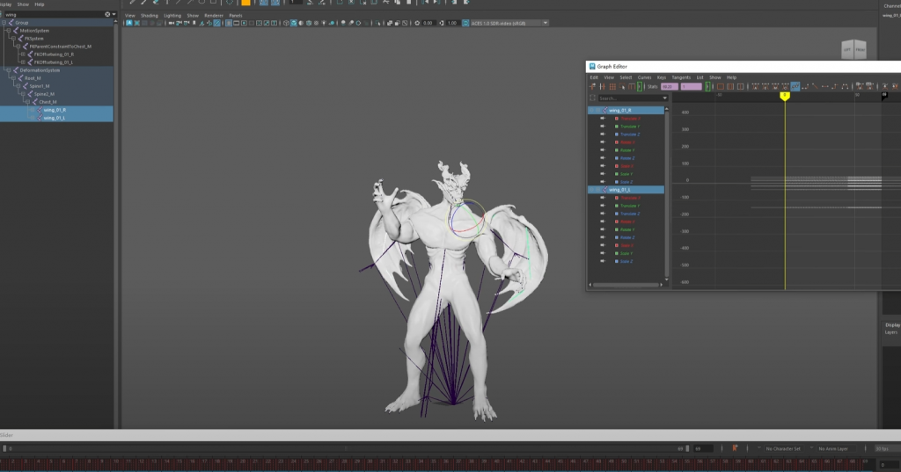Toggle Isolate Select icon in viewport toolbar
Viewport: 901px width, 472px height.
coord(377,23)
